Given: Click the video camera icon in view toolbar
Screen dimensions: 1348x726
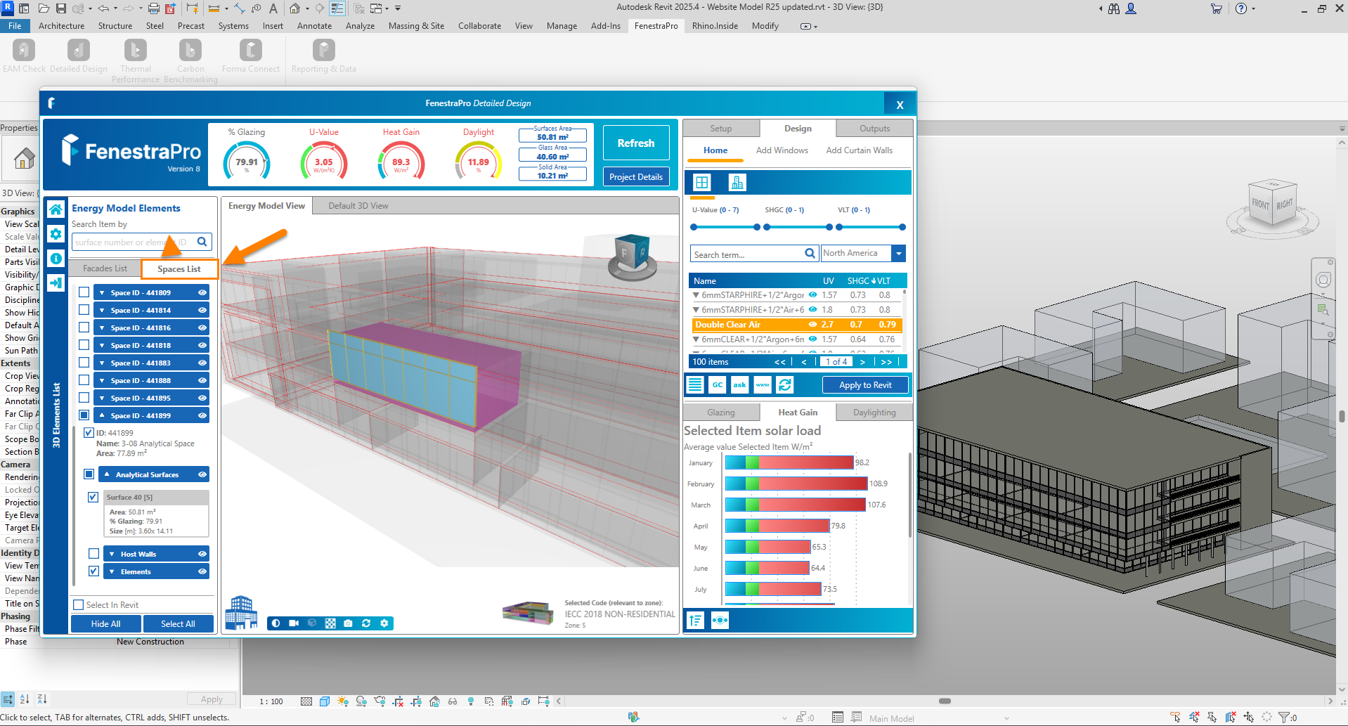Looking at the screenshot, I should (294, 623).
